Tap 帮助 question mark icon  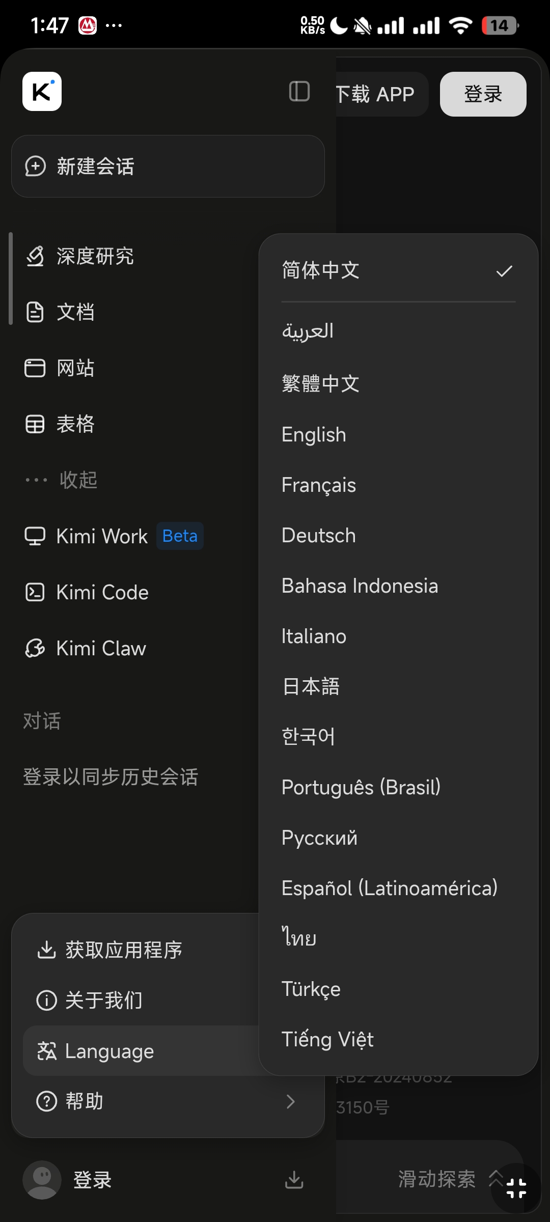46,1102
